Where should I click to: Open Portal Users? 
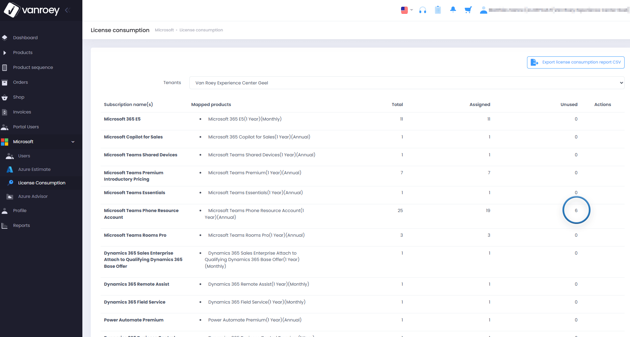(26, 127)
